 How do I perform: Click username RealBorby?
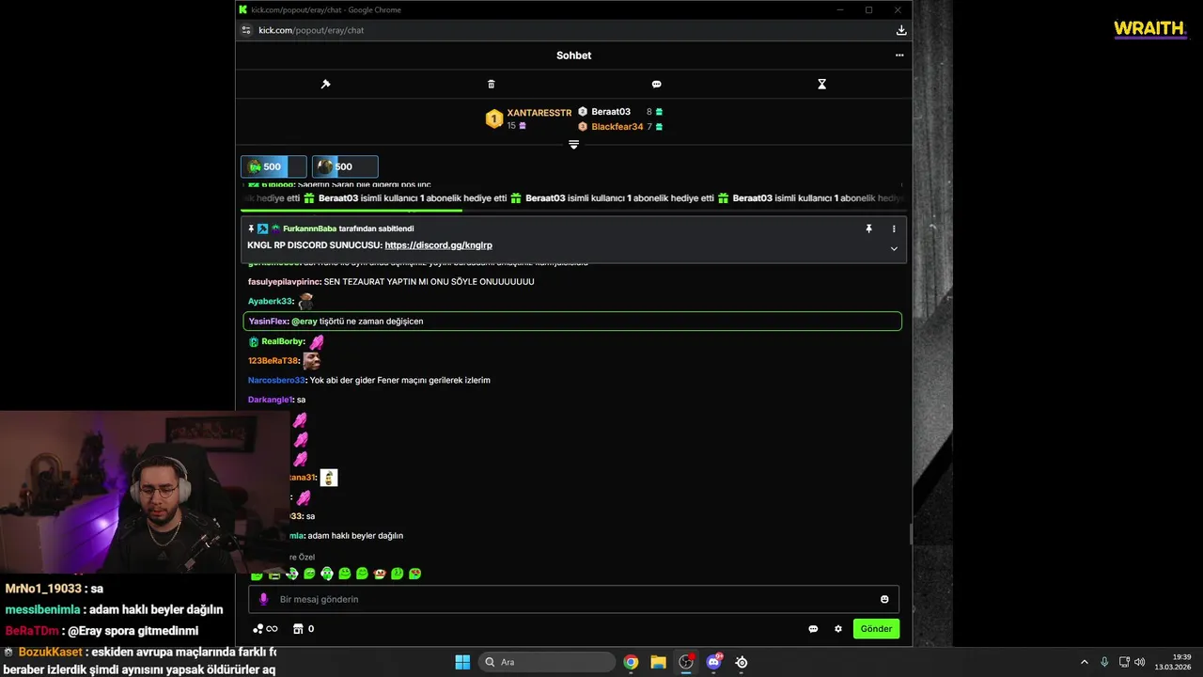pos(283,341)
